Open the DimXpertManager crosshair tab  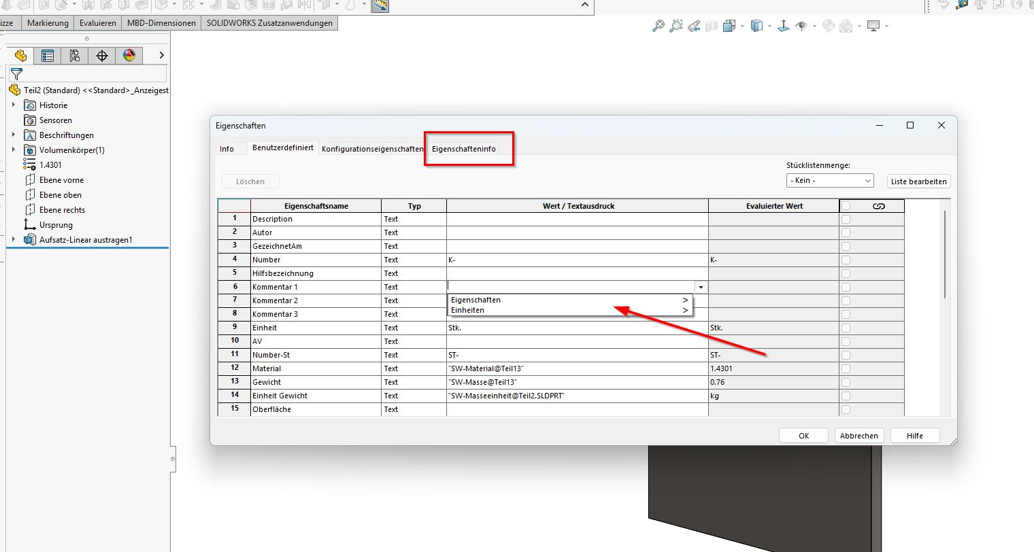(102, 56)
